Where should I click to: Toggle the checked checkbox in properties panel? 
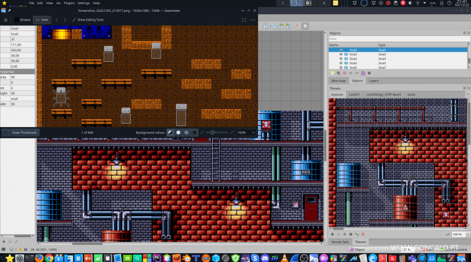pos(12,39)
